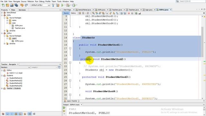
Task: Click oops1.Teacher breadcrumb
Action: click(x=72, y=101)
